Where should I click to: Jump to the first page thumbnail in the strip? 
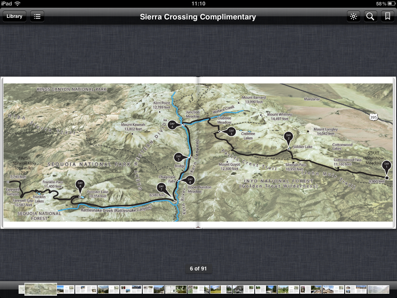tap(22, 289)
